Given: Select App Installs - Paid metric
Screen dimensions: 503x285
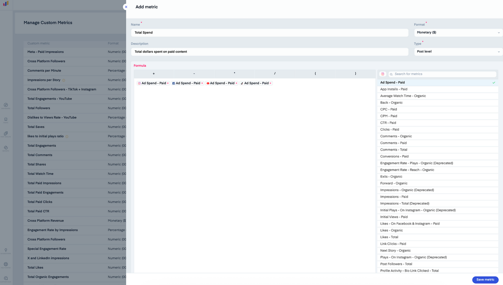Looking at the screenshot, I should [x=438, y=89].
